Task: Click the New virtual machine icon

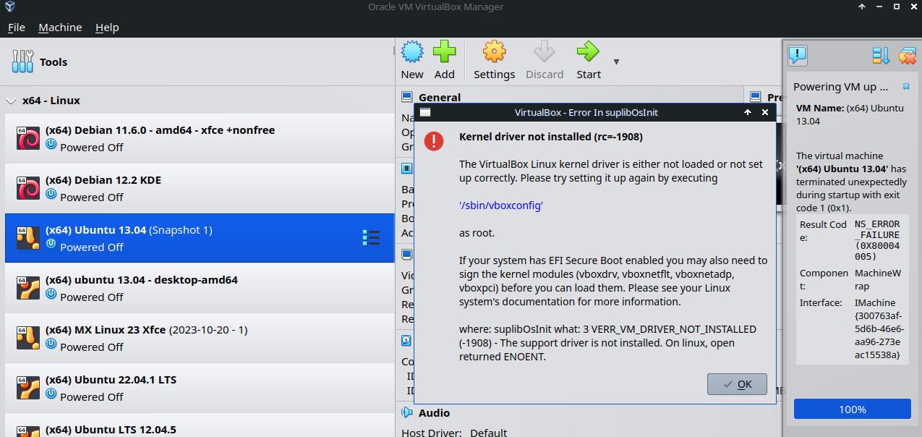Action: click(412, 52)
